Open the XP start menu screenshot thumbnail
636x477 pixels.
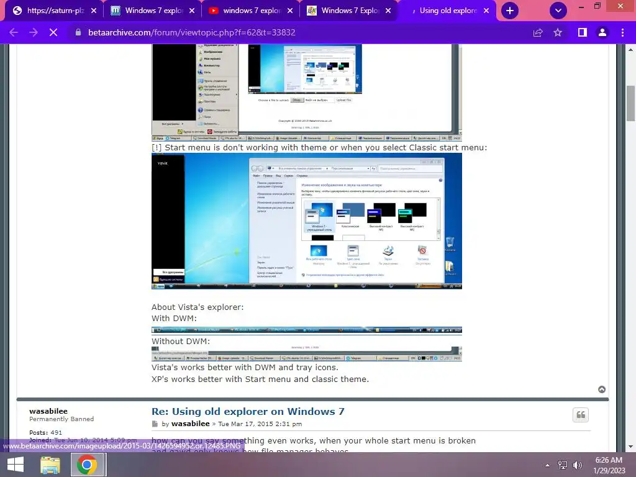click(307, 92)
